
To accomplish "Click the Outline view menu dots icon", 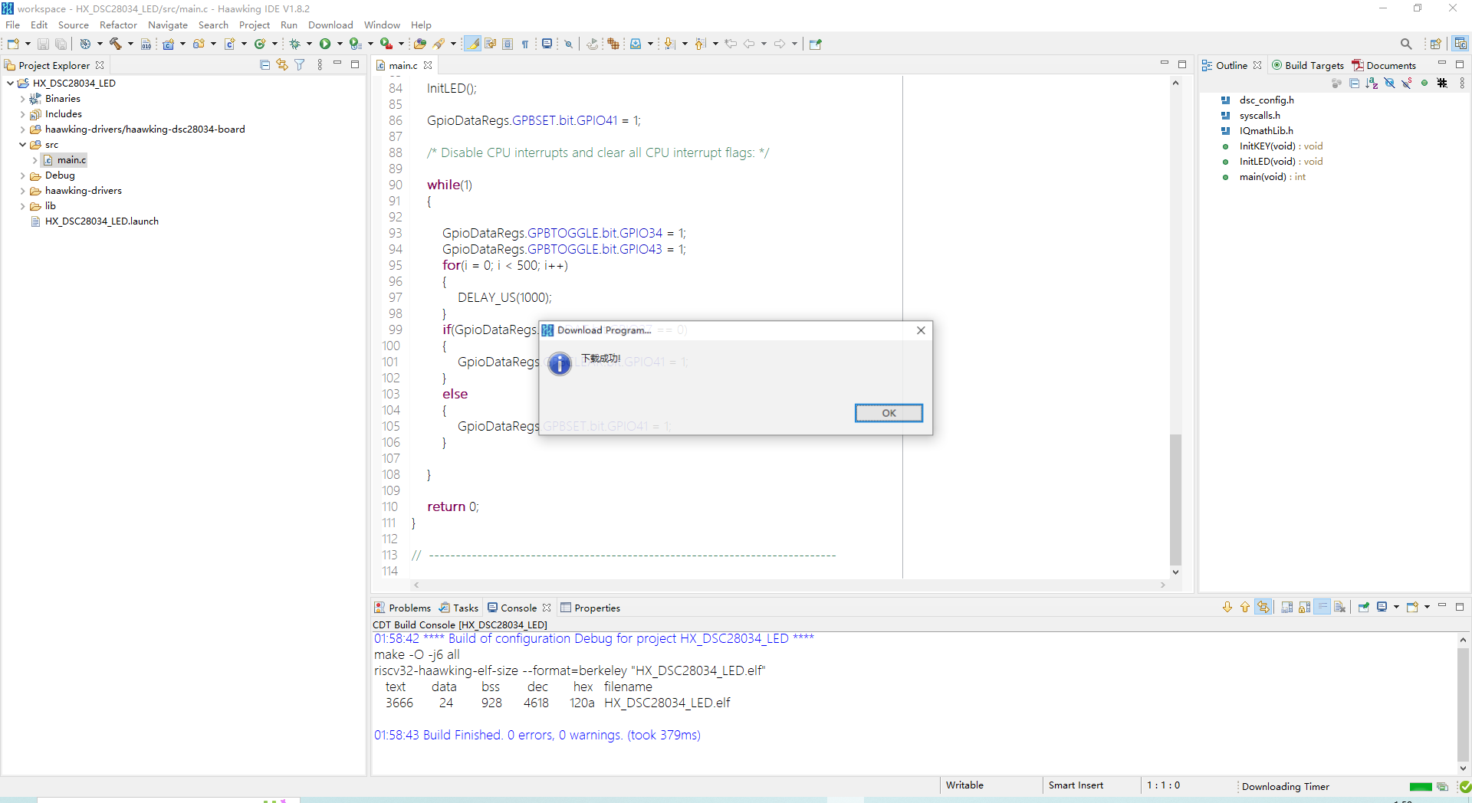I will pyautogui.click(x=1462, y=83).
